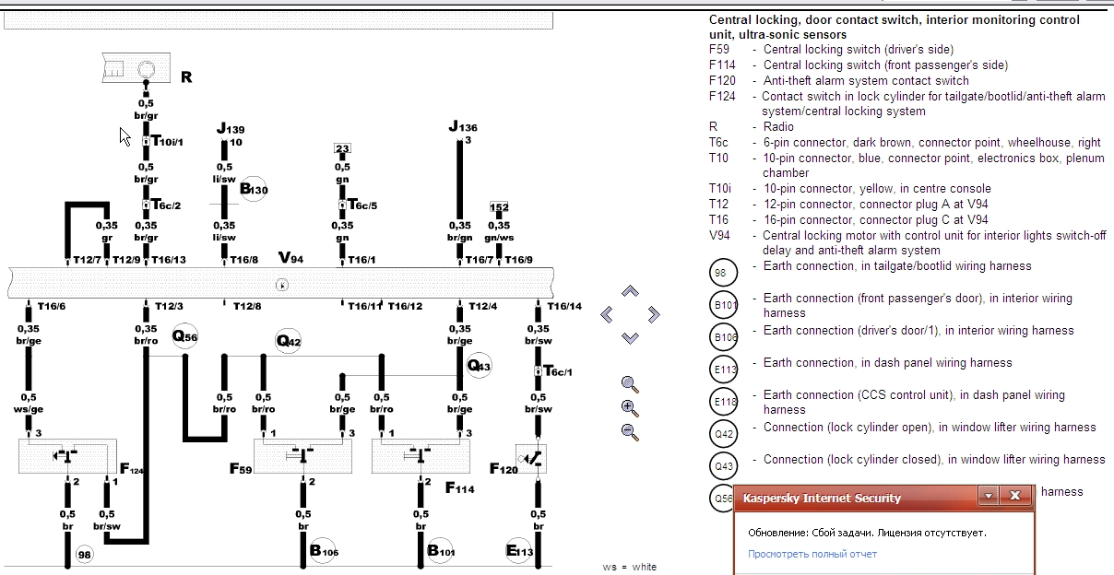This screenshot has height=575, width=1114.
Task: Zoom out with the minus magnifier
Action: 630,431
